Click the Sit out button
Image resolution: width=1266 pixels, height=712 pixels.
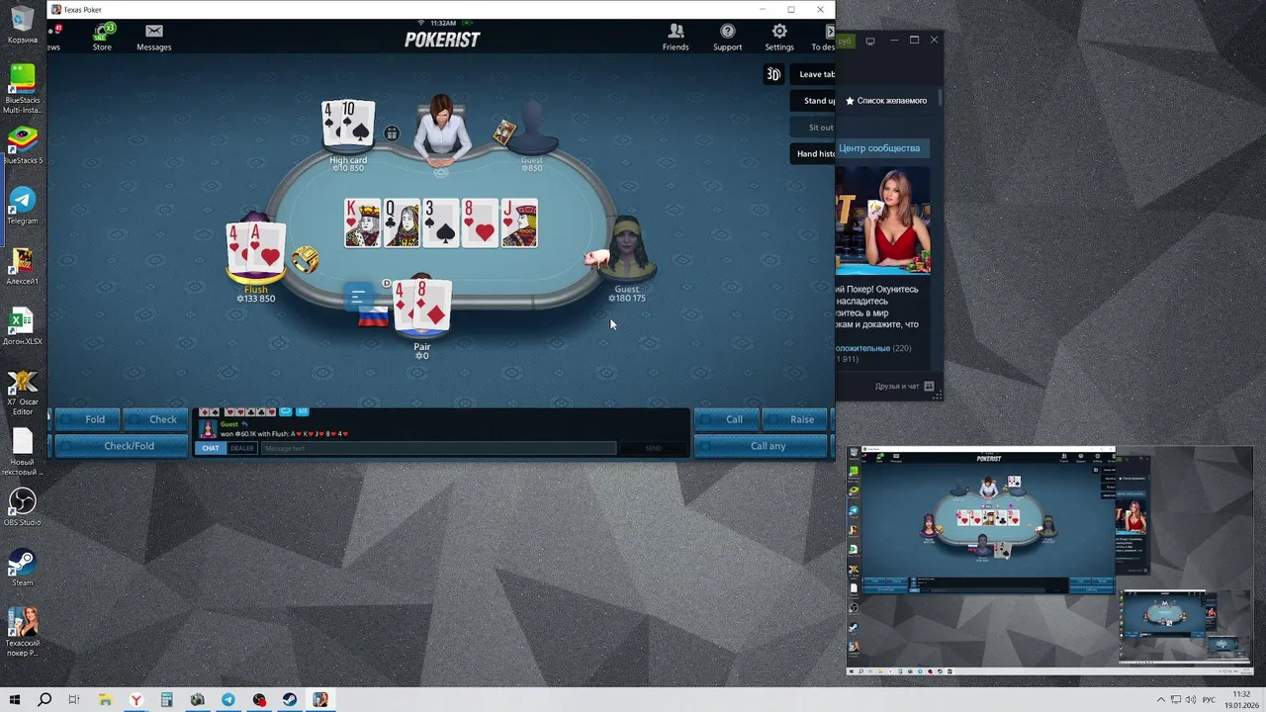[x=814, y=128]
